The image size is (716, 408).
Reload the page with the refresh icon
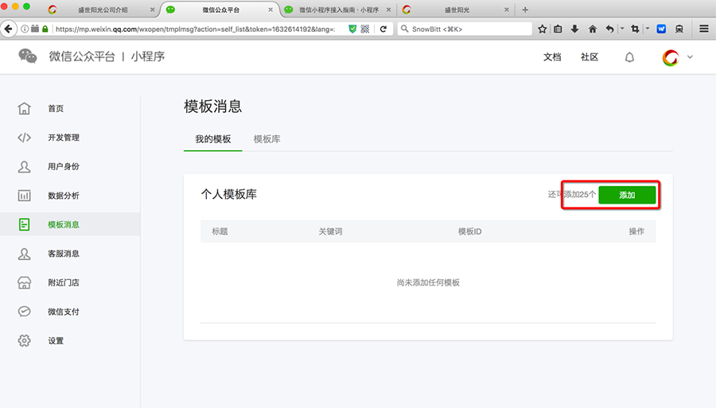coord(383,29)
